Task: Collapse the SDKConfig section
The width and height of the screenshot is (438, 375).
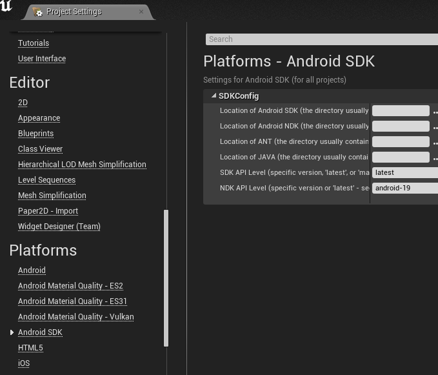Action: click(x=214, y=96)
